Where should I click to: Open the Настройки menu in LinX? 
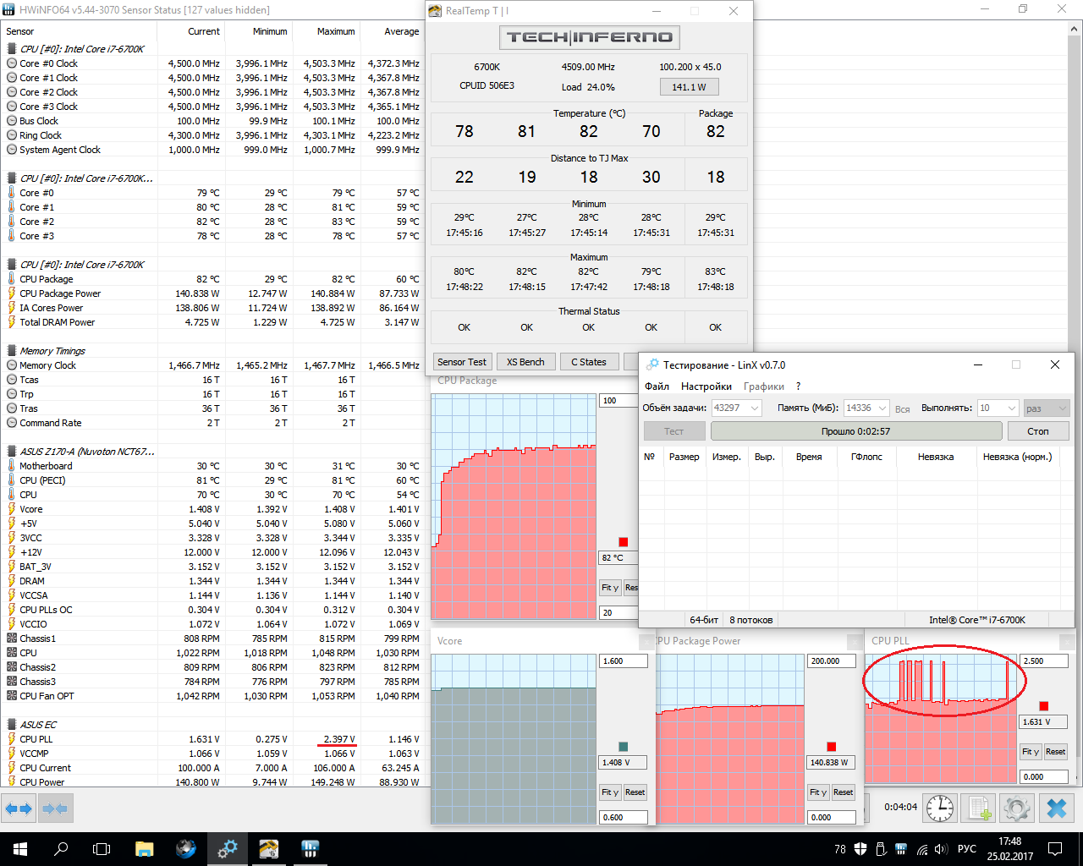pos(706,386)
